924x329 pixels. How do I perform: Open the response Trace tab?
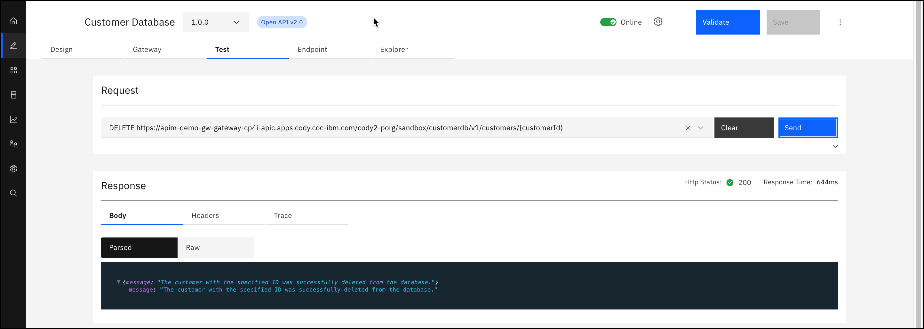point(283,215)
